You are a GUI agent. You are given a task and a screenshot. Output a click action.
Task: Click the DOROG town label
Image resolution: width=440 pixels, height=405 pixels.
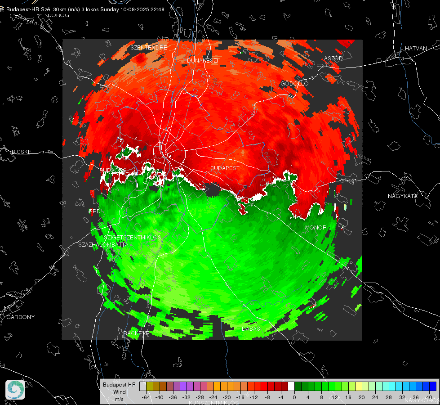point(58,15)
